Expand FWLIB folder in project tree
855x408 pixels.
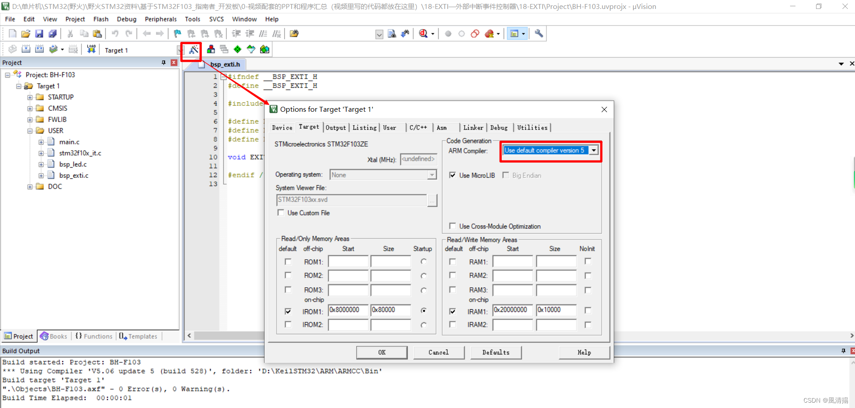[x=30, y=119]
